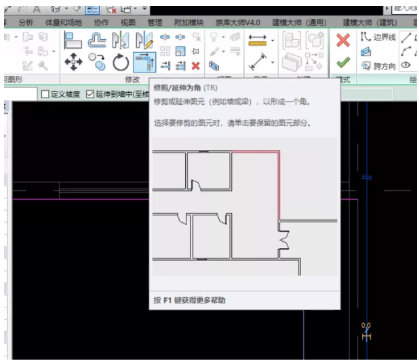Click Thin Lines icon in Quick Access
This screenshot has height=361, width=419.
pyautogui.click(x=92, y=9)
